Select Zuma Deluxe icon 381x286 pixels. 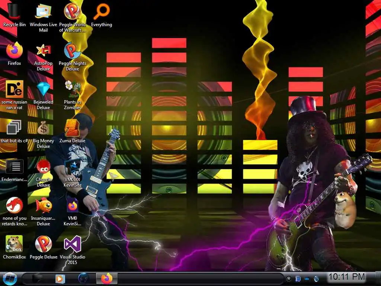point(73,131)
